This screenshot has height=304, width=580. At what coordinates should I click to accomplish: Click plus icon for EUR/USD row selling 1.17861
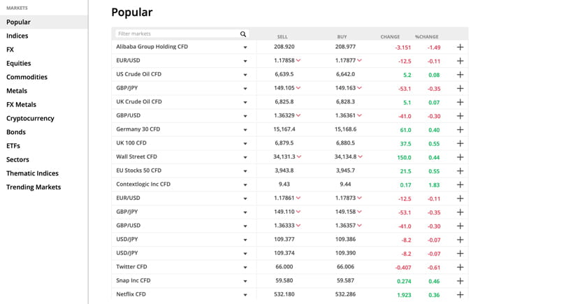point(460,198)
